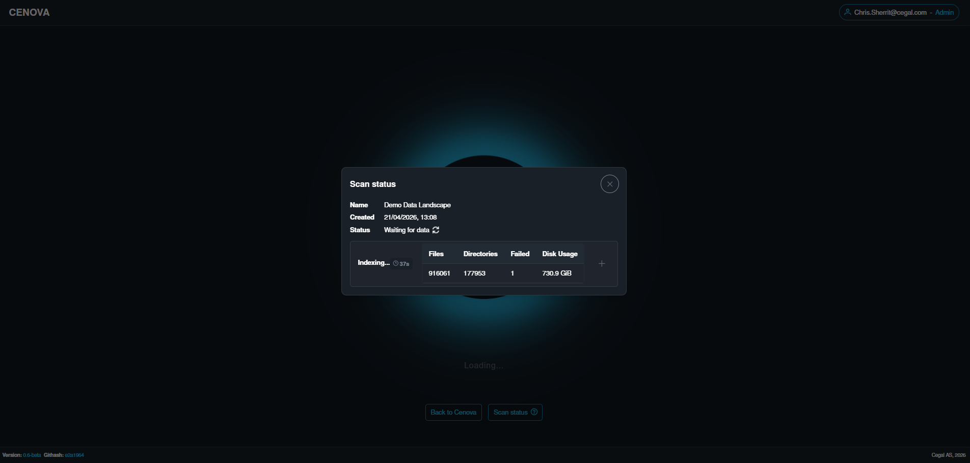Viewport: 970px width, 463px height.
Task: Click the refresh icon beside Waiting for data
Action: [436, 230]
